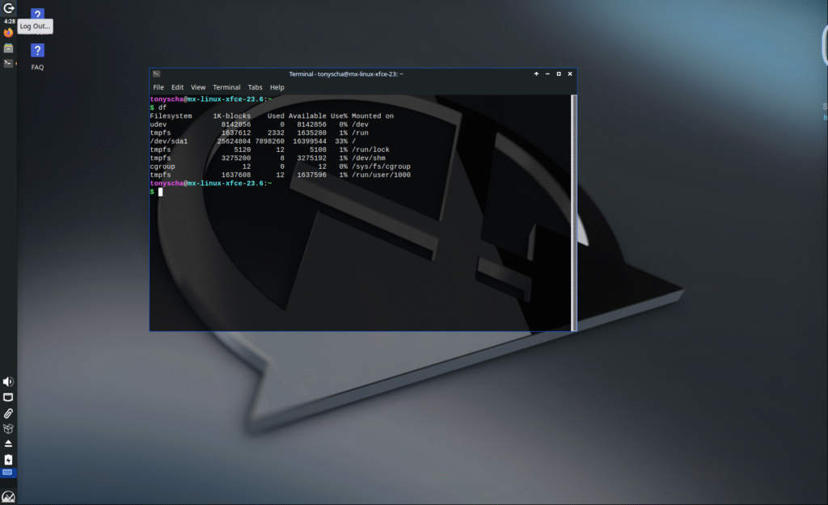Click the 'Mounted on' column header
This screenshot has width=828, height=505.
coord(373,116)
